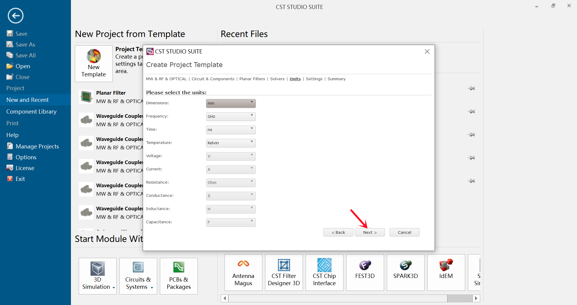Viewport: 577px width, 305px height.
Task: Launch CST Chip Interface module
Action: (x=325, y=273)
